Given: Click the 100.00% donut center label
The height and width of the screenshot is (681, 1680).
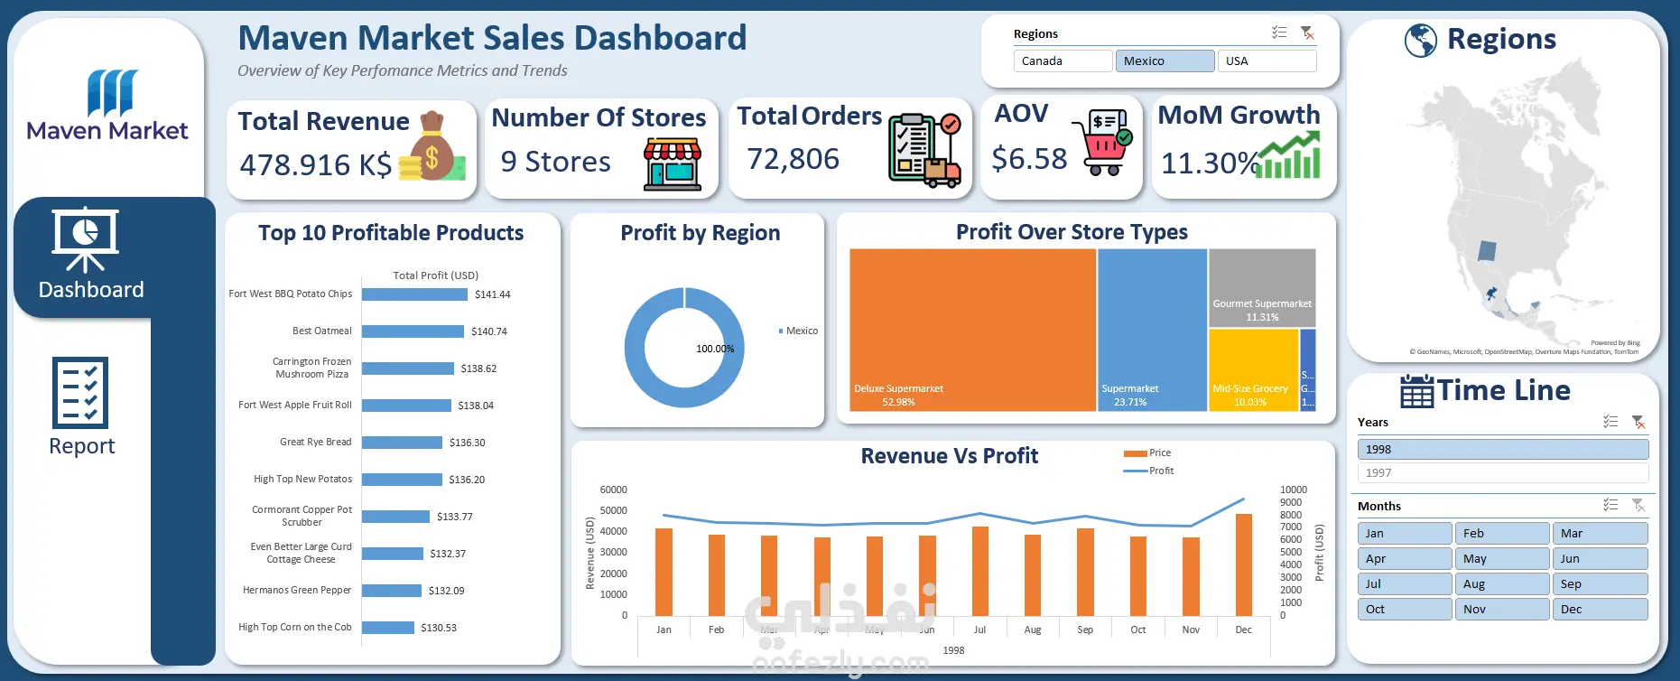Looking at the screenshot, I should pyautogui.click(x=715, y=349).
